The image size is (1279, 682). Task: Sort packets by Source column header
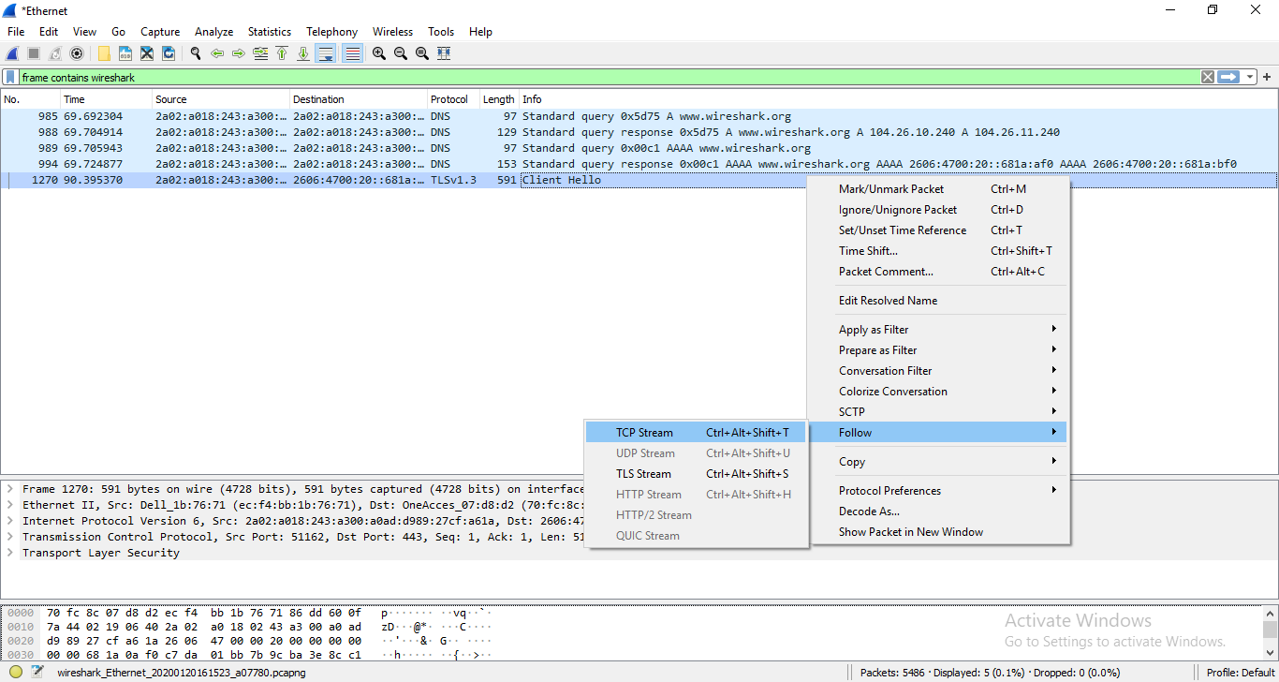(x=221, y=99)
